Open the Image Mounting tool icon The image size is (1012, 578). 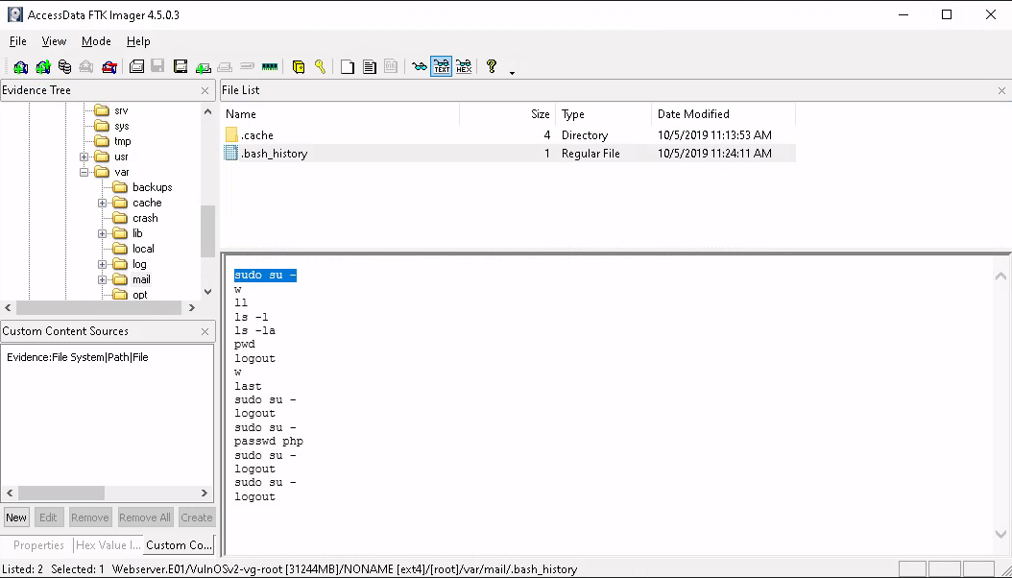(64, 66)
